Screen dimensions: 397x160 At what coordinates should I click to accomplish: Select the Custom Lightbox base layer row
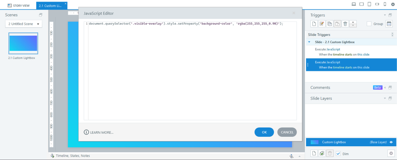[x=351, y=142]
